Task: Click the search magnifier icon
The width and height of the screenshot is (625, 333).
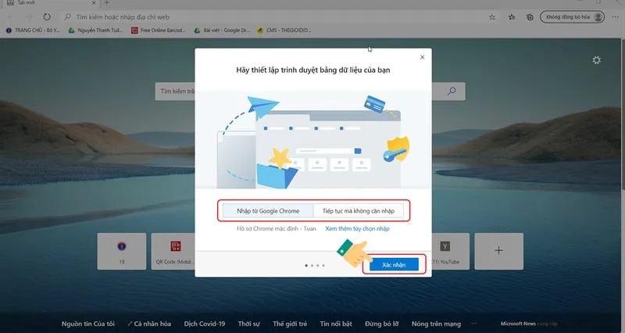Action: pos(452,91)
